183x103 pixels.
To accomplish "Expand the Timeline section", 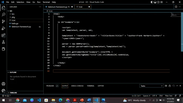I will [x=25, y=93].
